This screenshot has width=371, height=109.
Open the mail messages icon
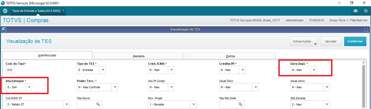point(356,11)
